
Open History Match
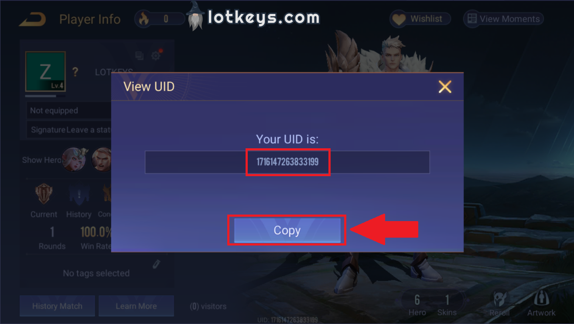[57, 306]
